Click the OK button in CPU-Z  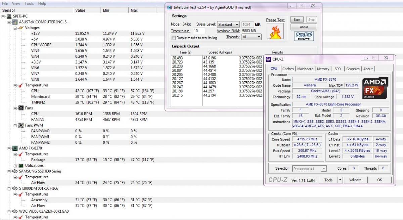click(x=379, y=180)
